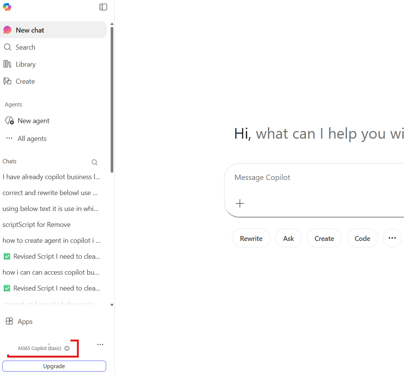This screenshot has height=375, width=404.
Task: Open chat 'correct and rewrite belowl use ...'
Action: coord(50,193)
